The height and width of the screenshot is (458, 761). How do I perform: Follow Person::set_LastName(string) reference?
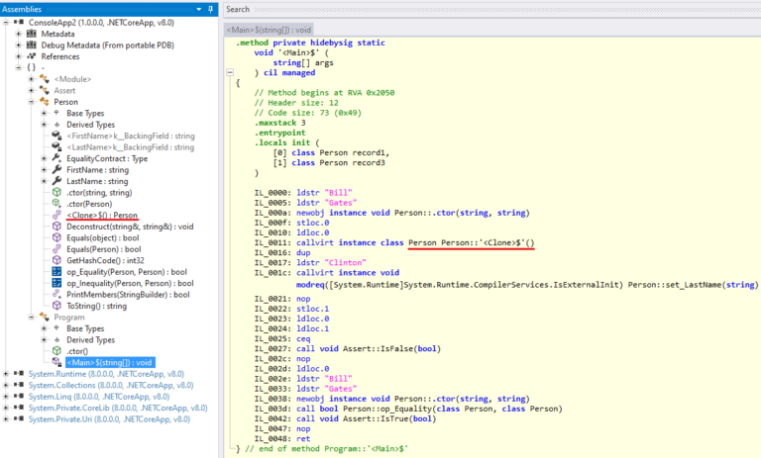693,285
